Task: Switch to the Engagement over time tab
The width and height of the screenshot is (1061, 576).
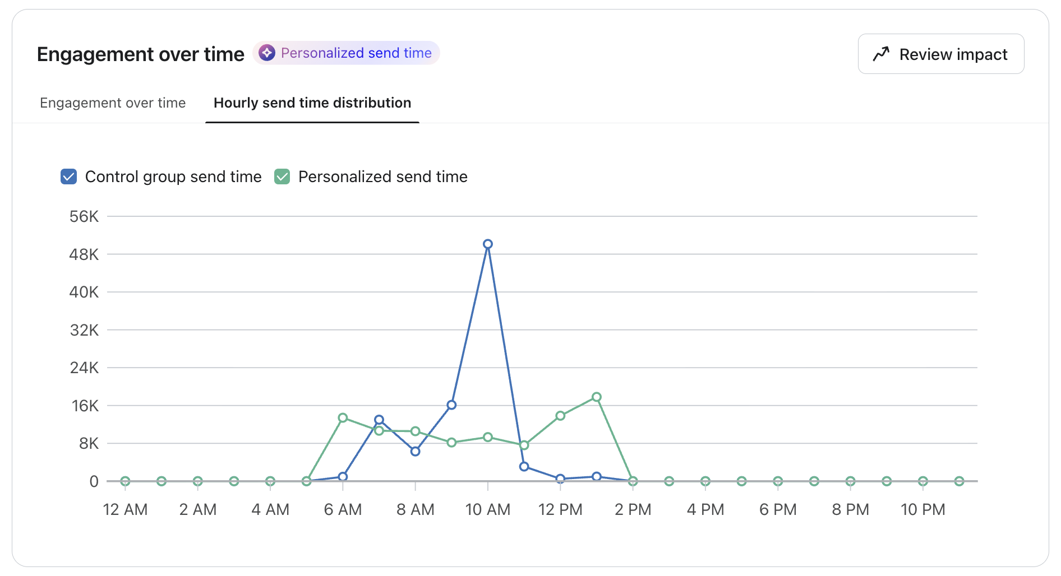Action: (x=113, y=103)
